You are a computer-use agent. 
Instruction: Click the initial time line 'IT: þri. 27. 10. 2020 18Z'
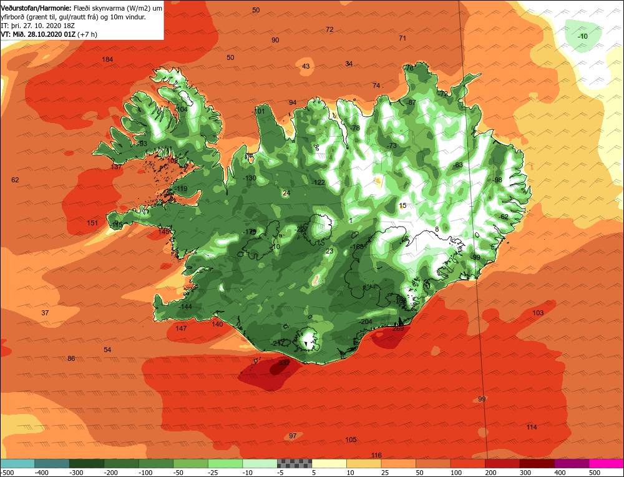(x=38, y=26)
